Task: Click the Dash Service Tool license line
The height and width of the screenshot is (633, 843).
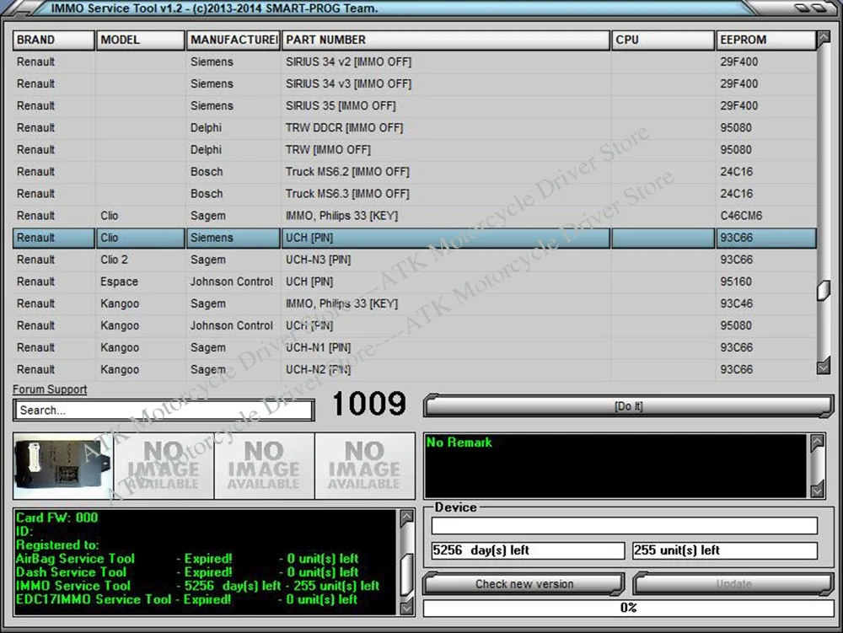Action: click(x=187, y=572)
